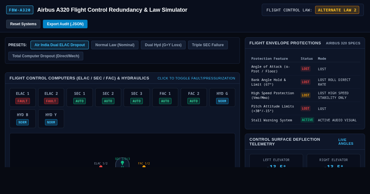Click the 'FLIGHT ENVELOPE PROTECTIONS' panel title
370x194 pixels.
click(285, 43)
